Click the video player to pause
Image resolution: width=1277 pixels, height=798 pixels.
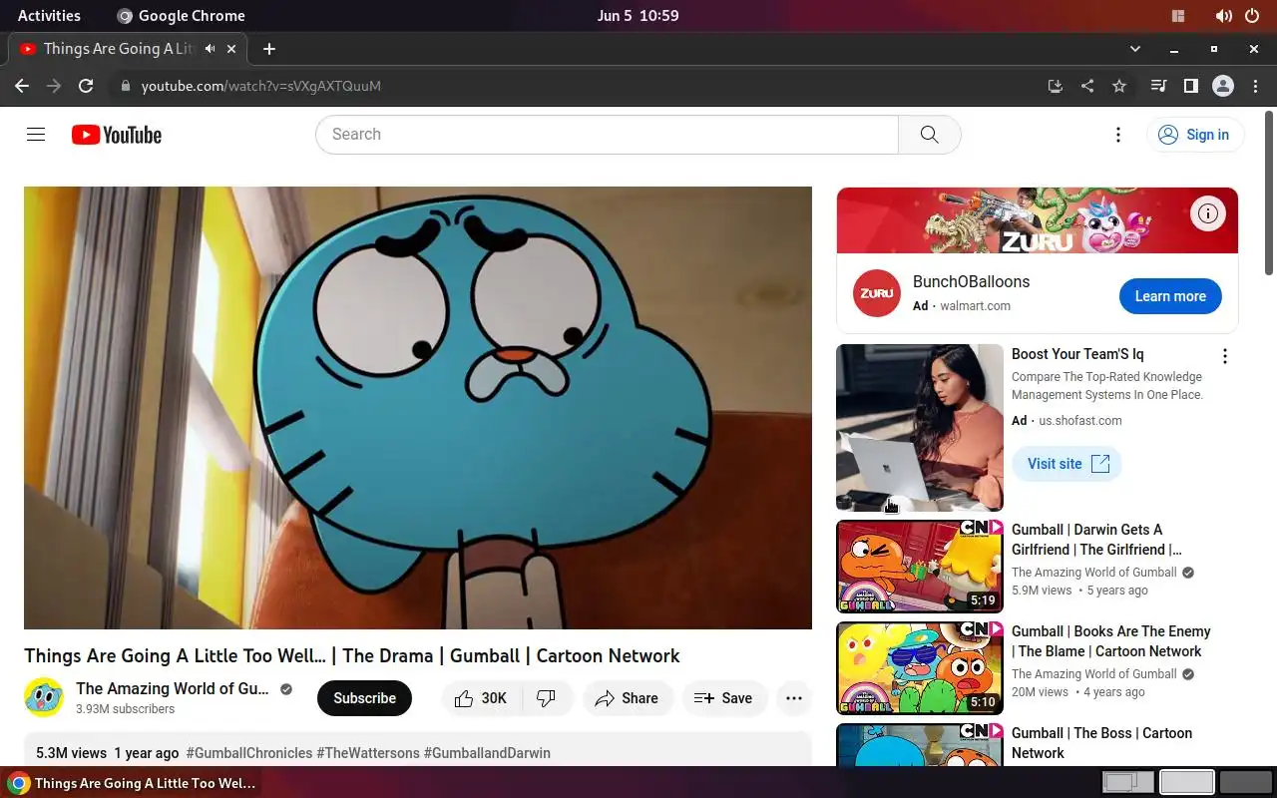pyautogui.click(x=418, y=408)
